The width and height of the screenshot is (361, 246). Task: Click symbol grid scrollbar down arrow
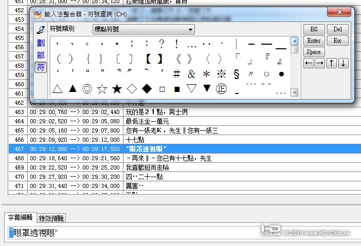tap(295, 92)
